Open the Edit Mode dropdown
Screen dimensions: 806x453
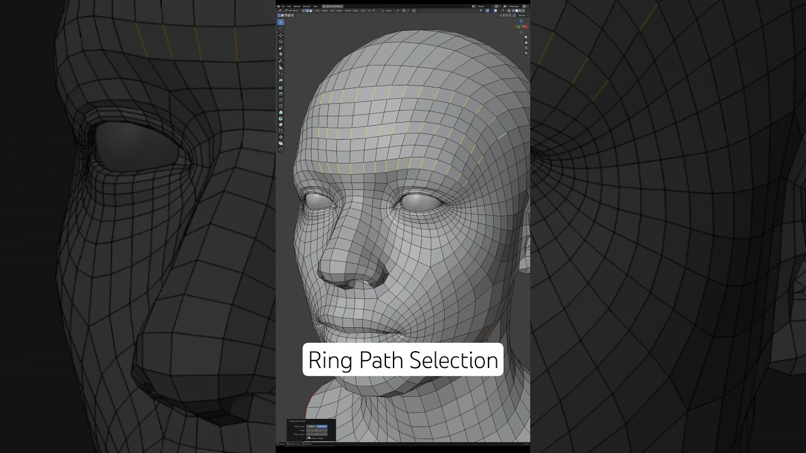tap(293, 11)
